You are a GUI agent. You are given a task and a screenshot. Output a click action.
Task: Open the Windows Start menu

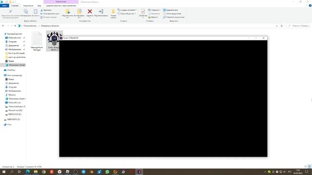[4, 172]
